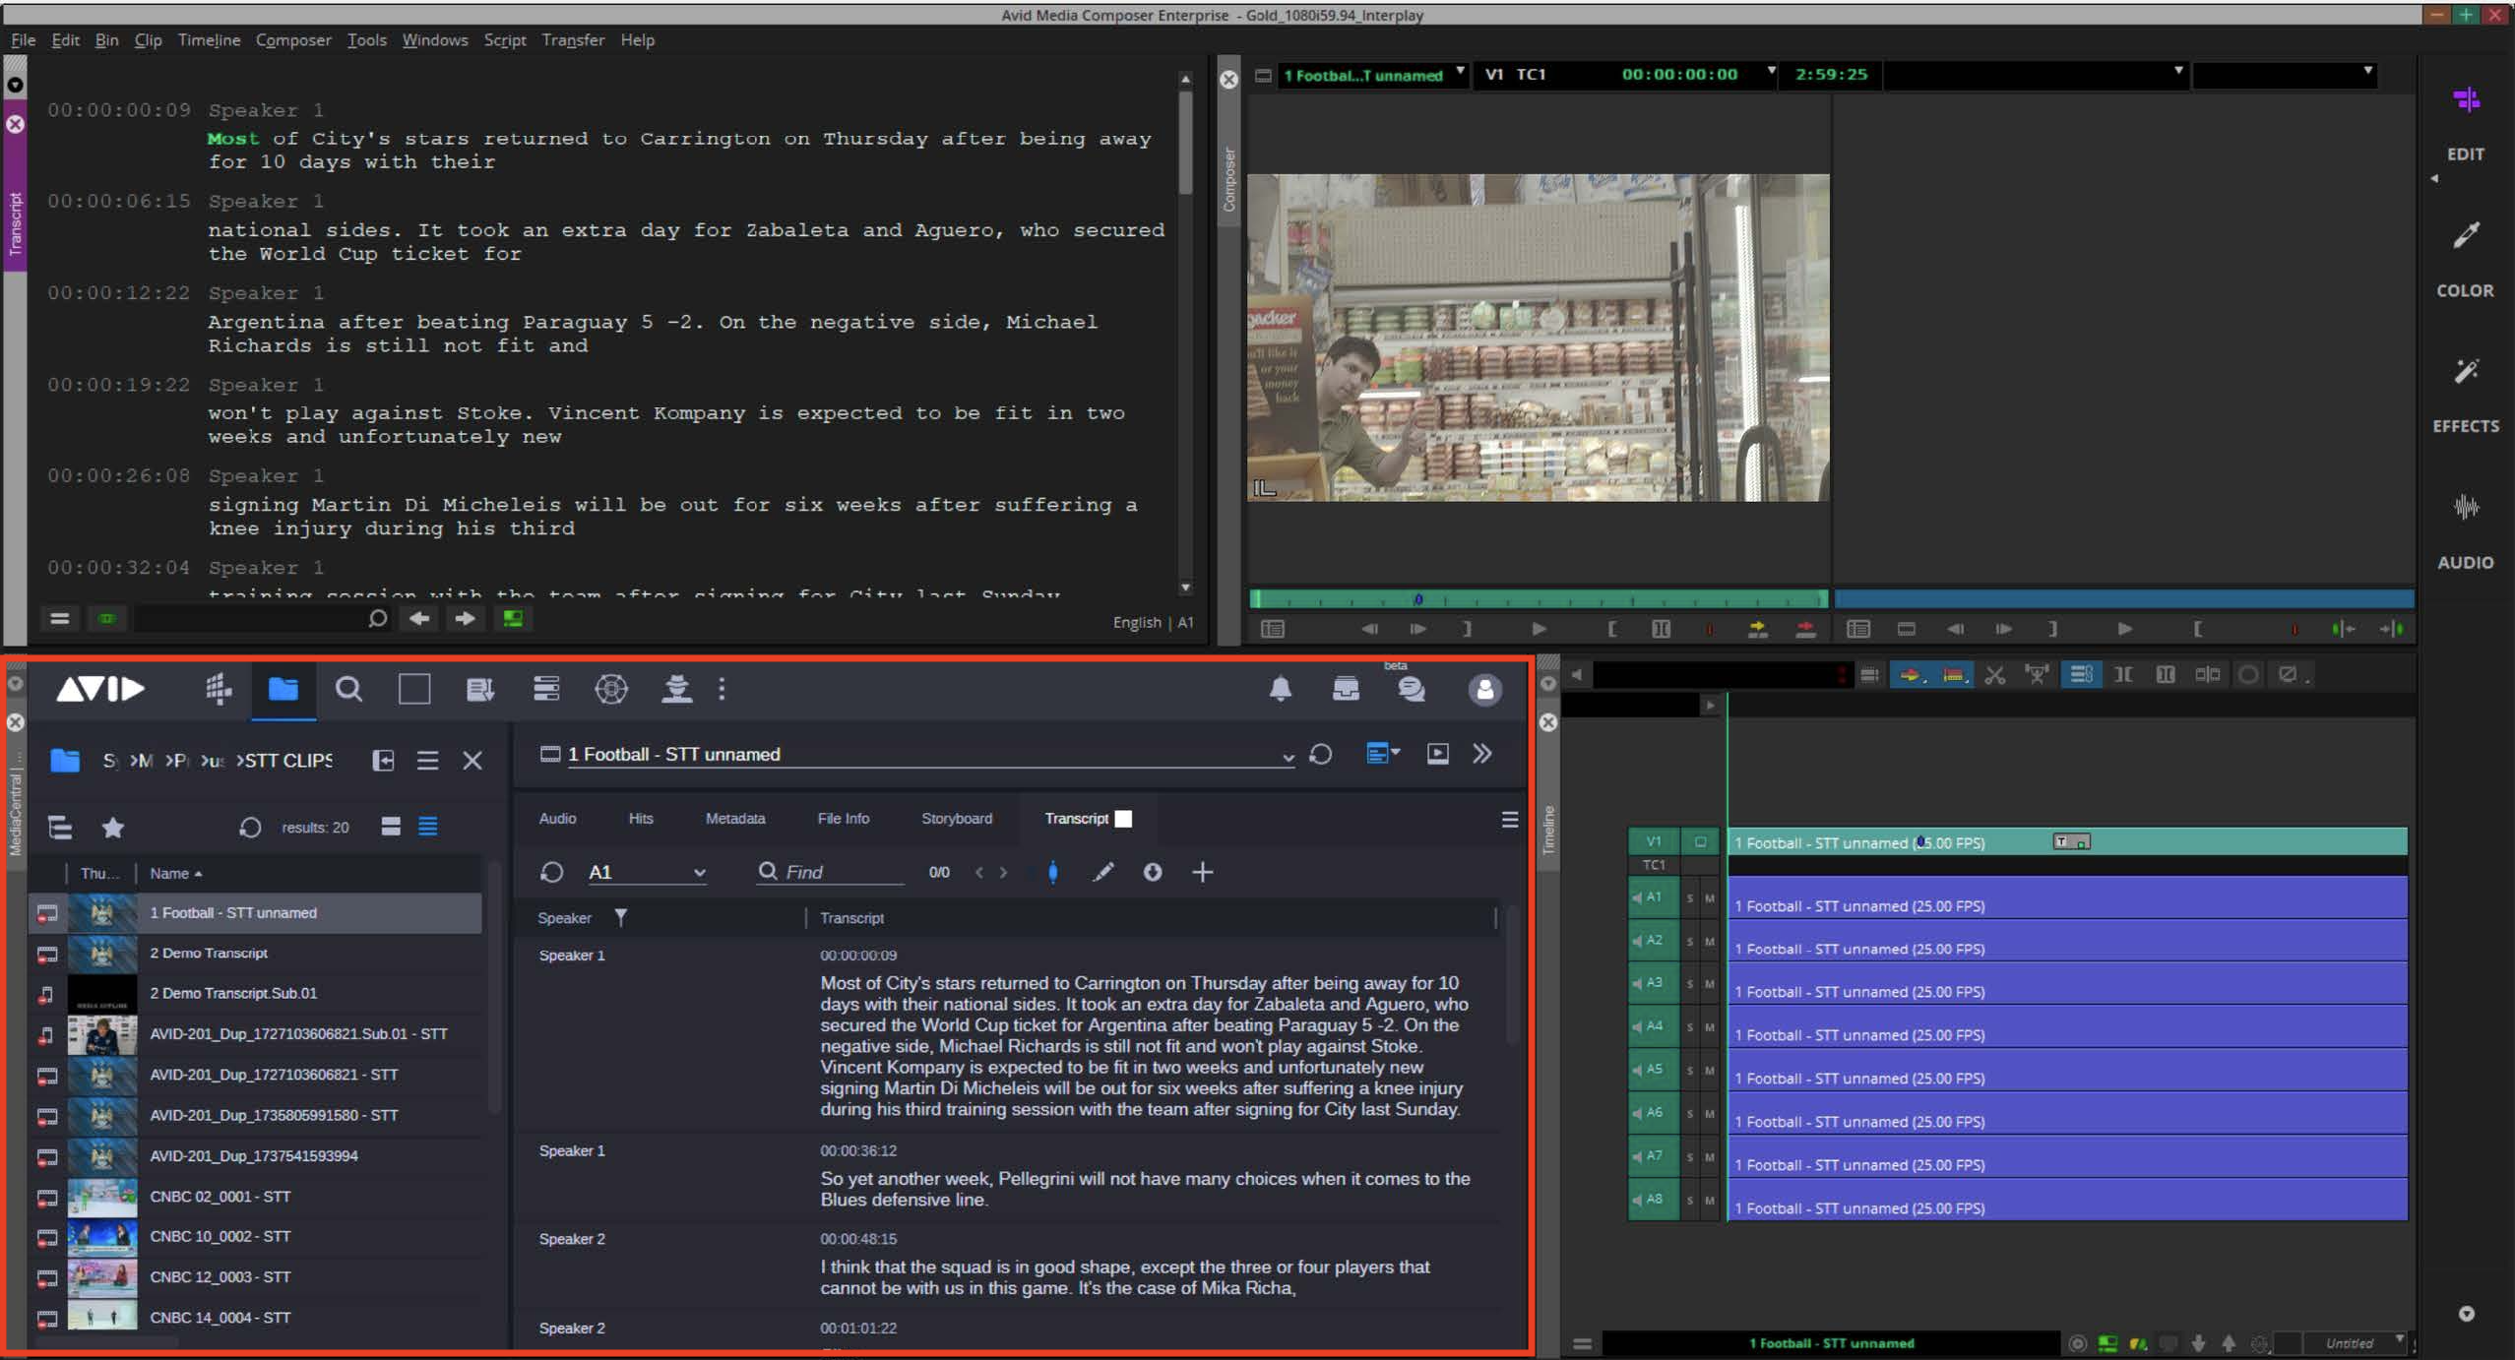2515x1360 pixels.
Task: Switch to the Hits tab
Action: click(x=641, y=818)
